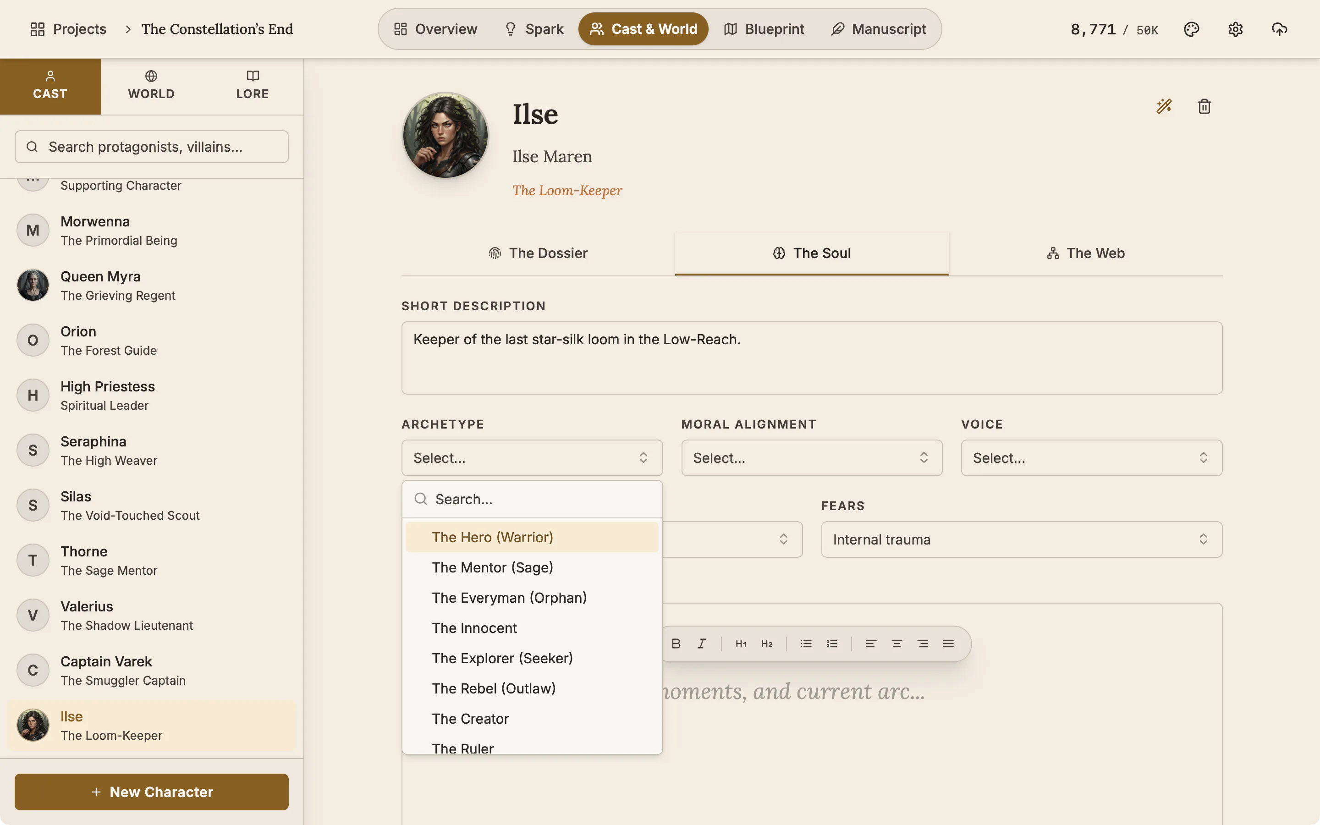Choose The Everyman (Orphan) archetype
The height and width of the screenshot is (825, 1320).
click(532, 598)
